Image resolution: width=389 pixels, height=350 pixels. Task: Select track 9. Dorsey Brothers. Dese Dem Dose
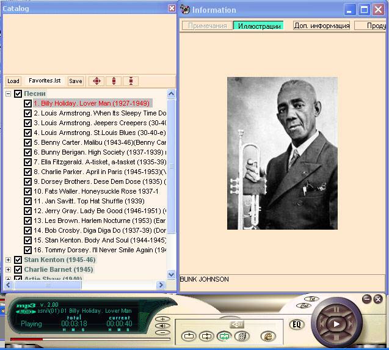point(100,181)
